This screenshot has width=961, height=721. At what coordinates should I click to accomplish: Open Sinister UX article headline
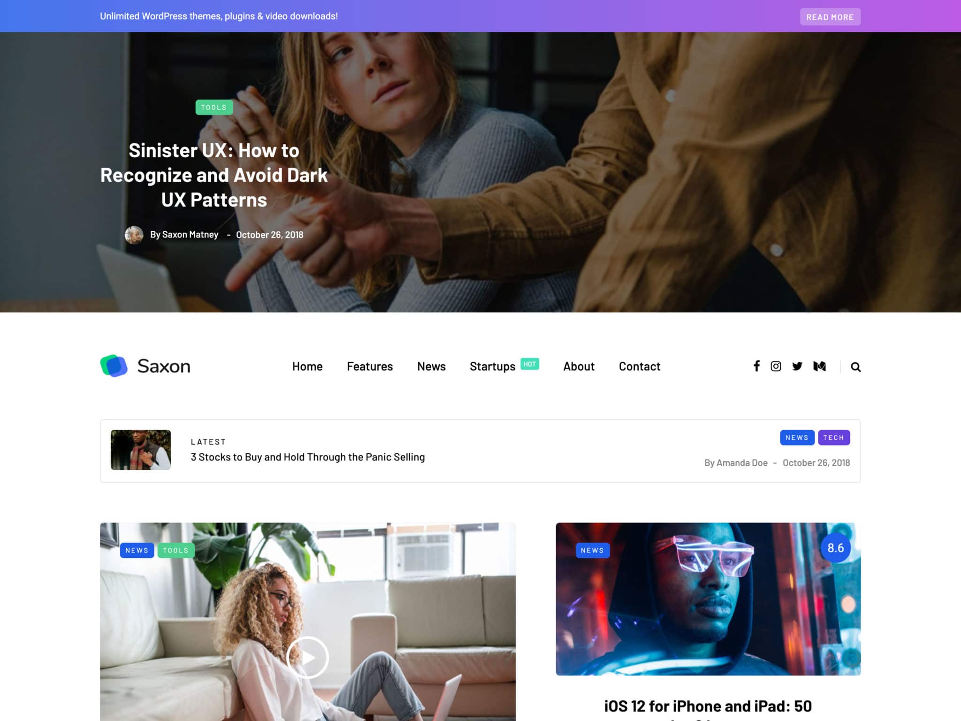coord(214,175)
